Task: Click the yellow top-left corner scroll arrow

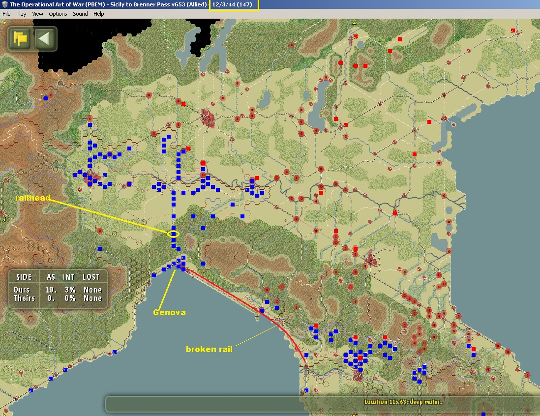Action: pyautogui.click(x=4, y=23)
